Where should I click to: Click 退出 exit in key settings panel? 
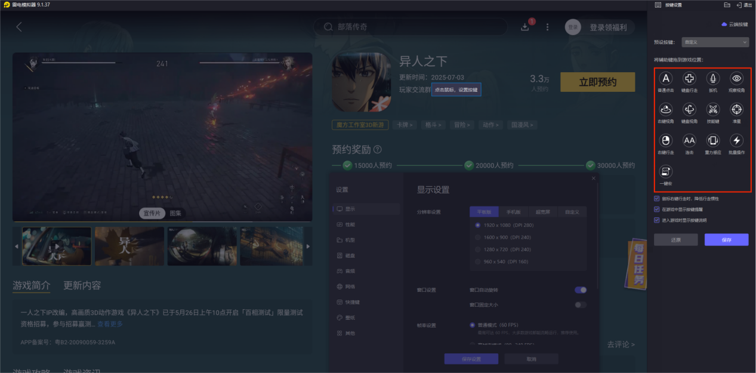744,5
